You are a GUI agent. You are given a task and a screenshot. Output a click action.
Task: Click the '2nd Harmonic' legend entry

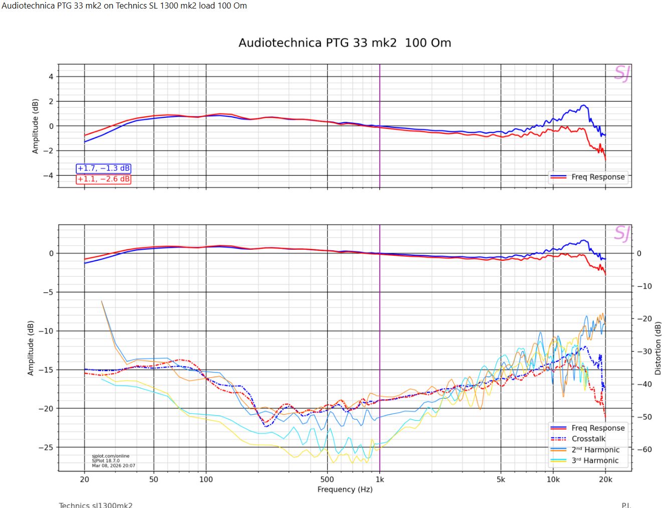595,450
